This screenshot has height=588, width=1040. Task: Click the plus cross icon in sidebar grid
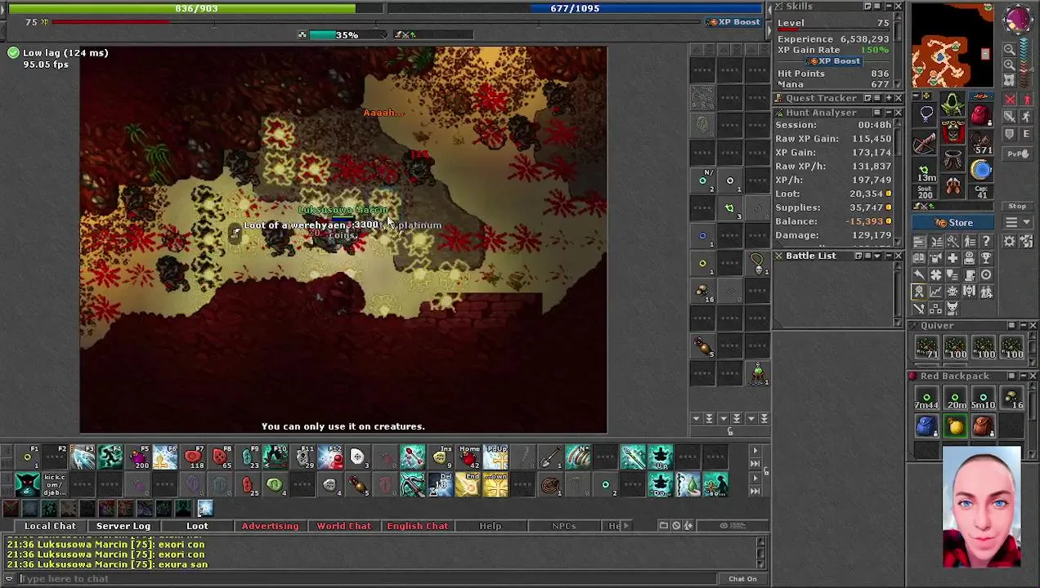(953, 258)
